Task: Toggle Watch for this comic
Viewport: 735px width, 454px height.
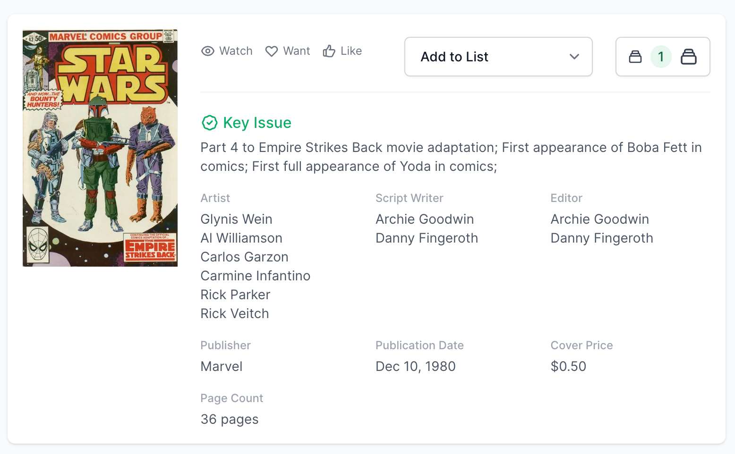Action: (227, 51)
